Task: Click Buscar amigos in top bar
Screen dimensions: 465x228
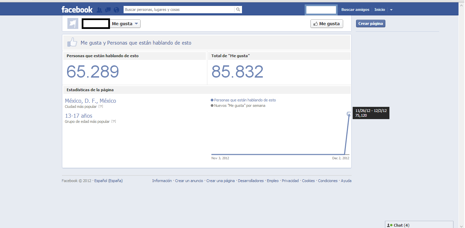Action: tap(355, 10)
